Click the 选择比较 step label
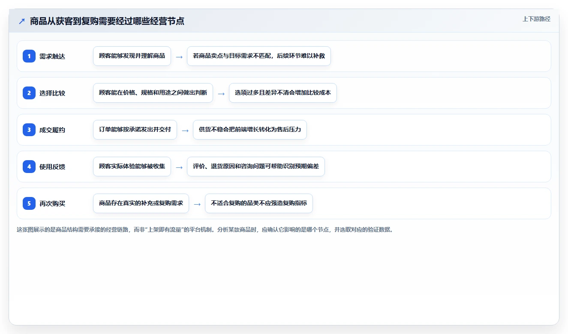 pyautogui.click(x=52, y=93)
